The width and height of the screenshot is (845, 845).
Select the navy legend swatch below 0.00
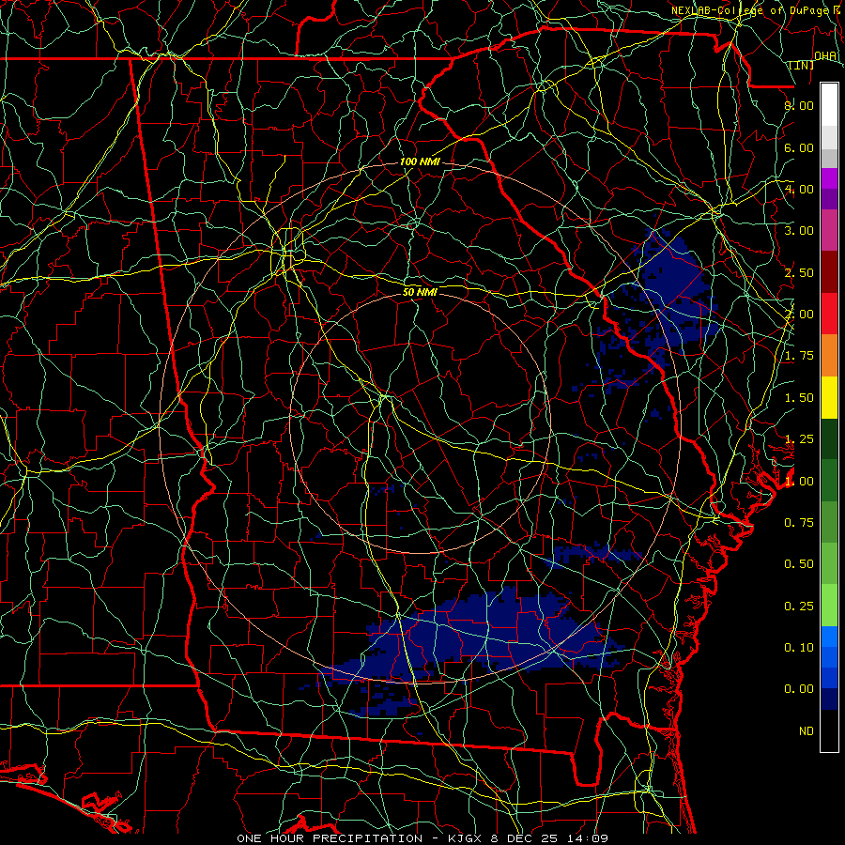pyautogui.click(x=829, y=699)
